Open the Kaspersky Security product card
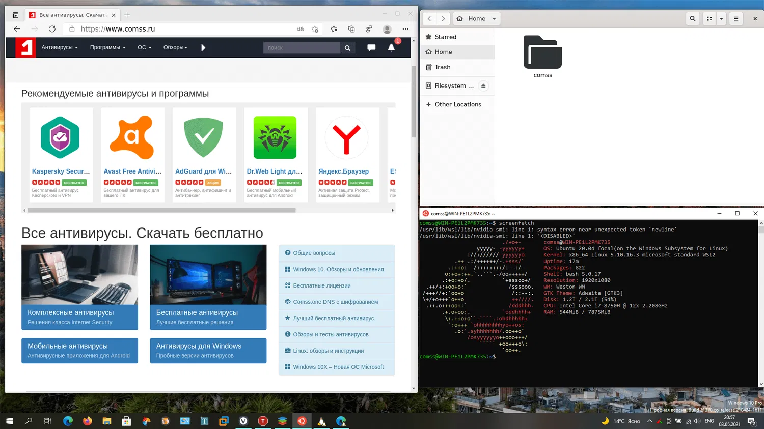 [61, 155]
